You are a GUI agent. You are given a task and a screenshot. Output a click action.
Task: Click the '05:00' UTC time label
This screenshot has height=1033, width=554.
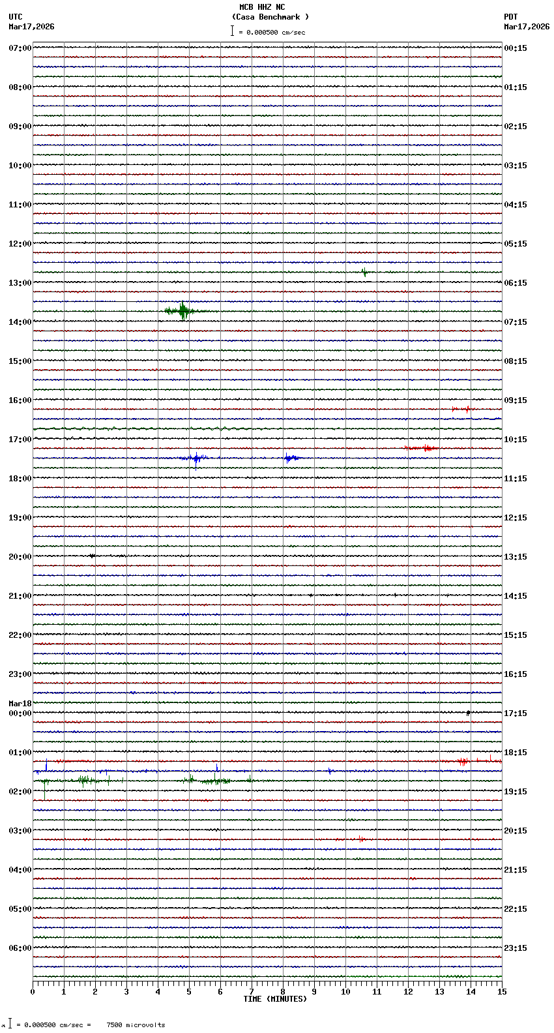point(20,909)
